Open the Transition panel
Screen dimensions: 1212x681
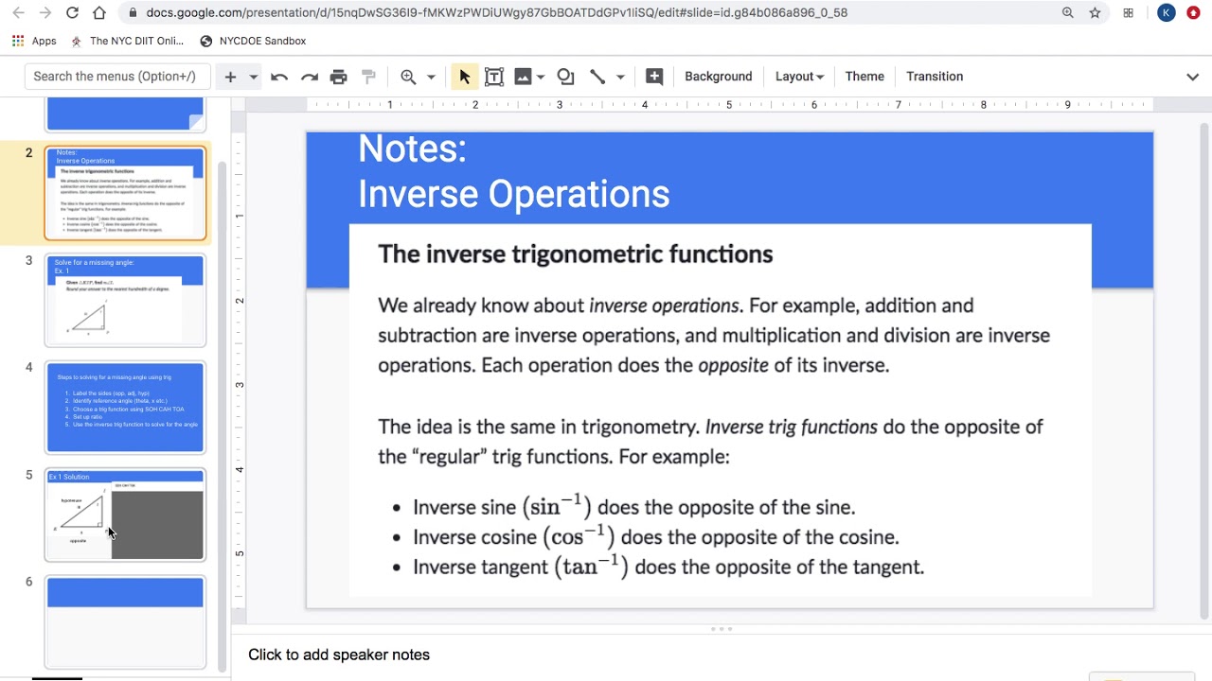(935, 77)
